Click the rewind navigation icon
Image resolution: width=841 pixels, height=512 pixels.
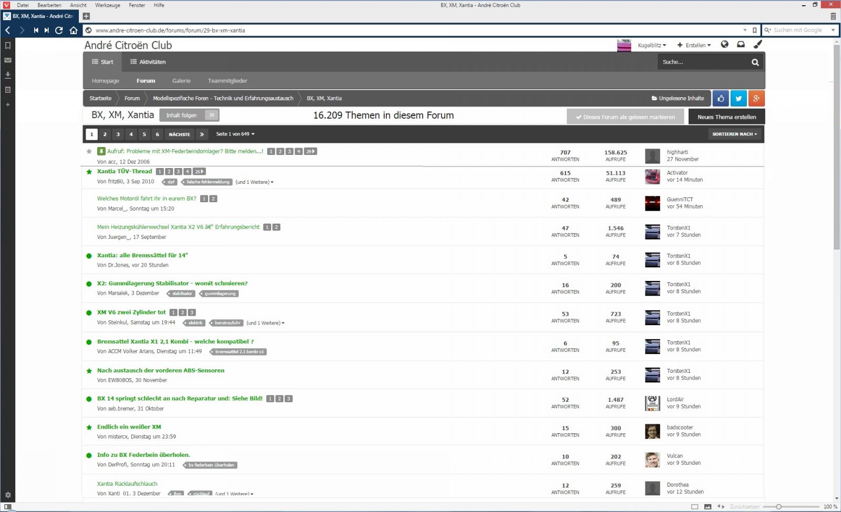coord(36,30)
